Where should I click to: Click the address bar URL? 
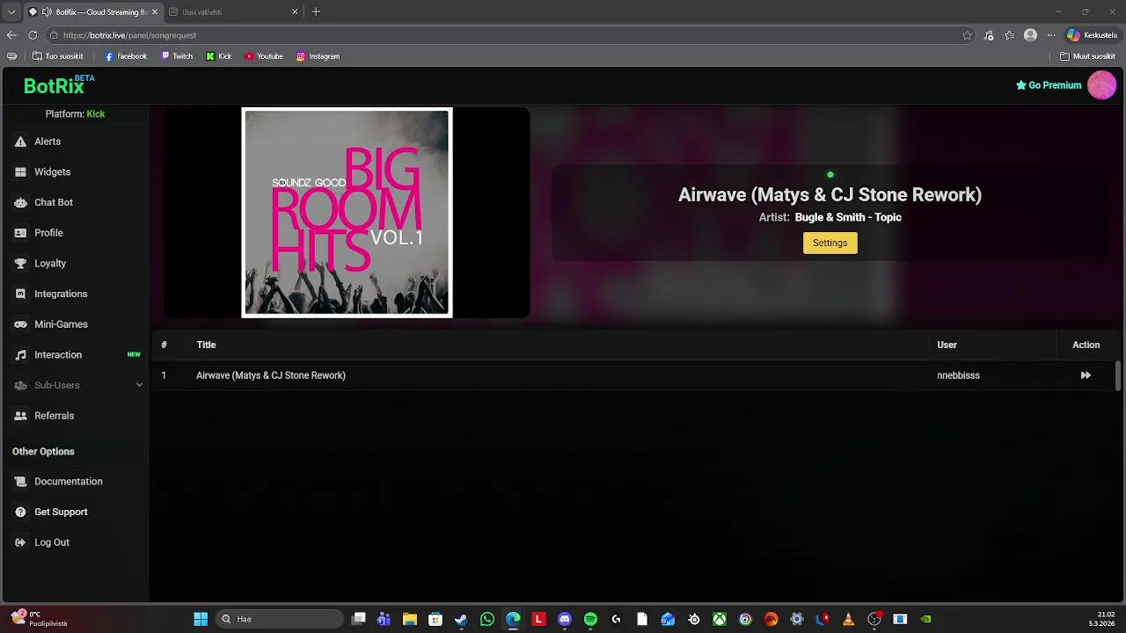pyautogui.click(x=129, y=35)
